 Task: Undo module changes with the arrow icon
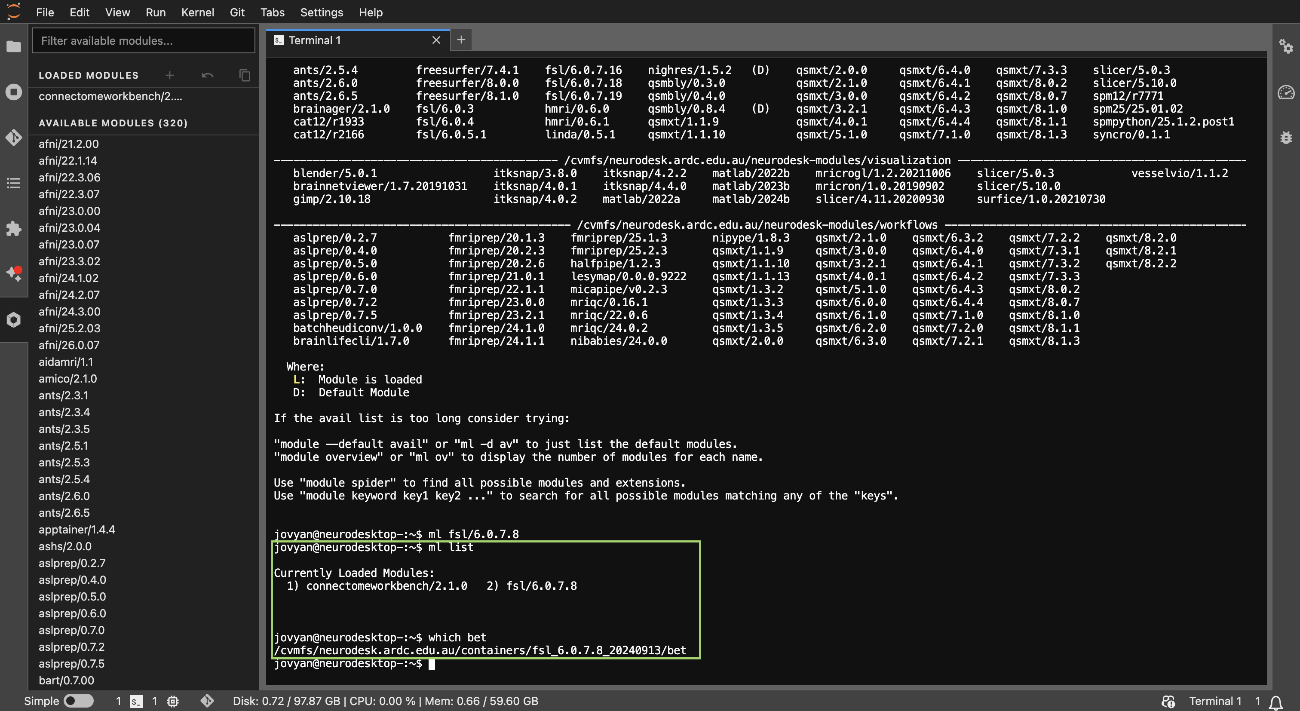(x=207, y=75)
